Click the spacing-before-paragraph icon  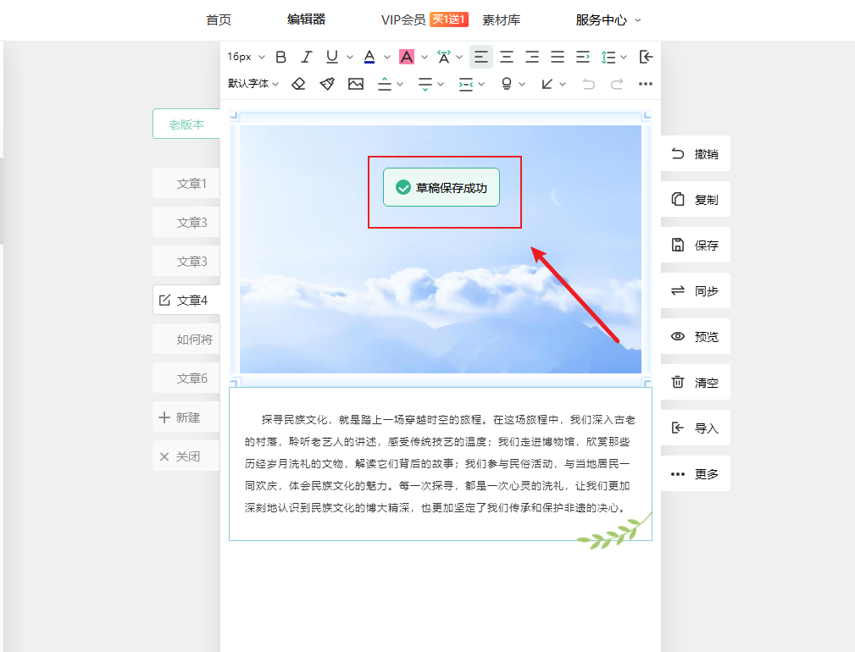[385, 84]
